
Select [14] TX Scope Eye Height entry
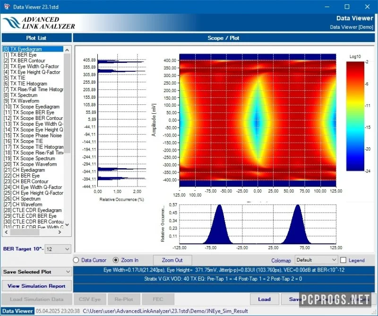click(33, 130)
